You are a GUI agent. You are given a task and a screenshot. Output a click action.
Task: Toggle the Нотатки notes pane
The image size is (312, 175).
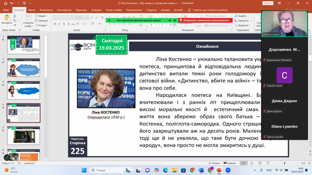[x=214, y=163]
